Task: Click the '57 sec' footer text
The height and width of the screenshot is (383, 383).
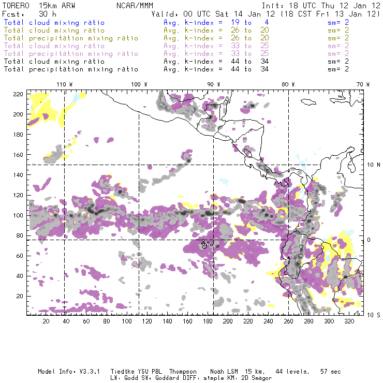Action: coord(331,372)
